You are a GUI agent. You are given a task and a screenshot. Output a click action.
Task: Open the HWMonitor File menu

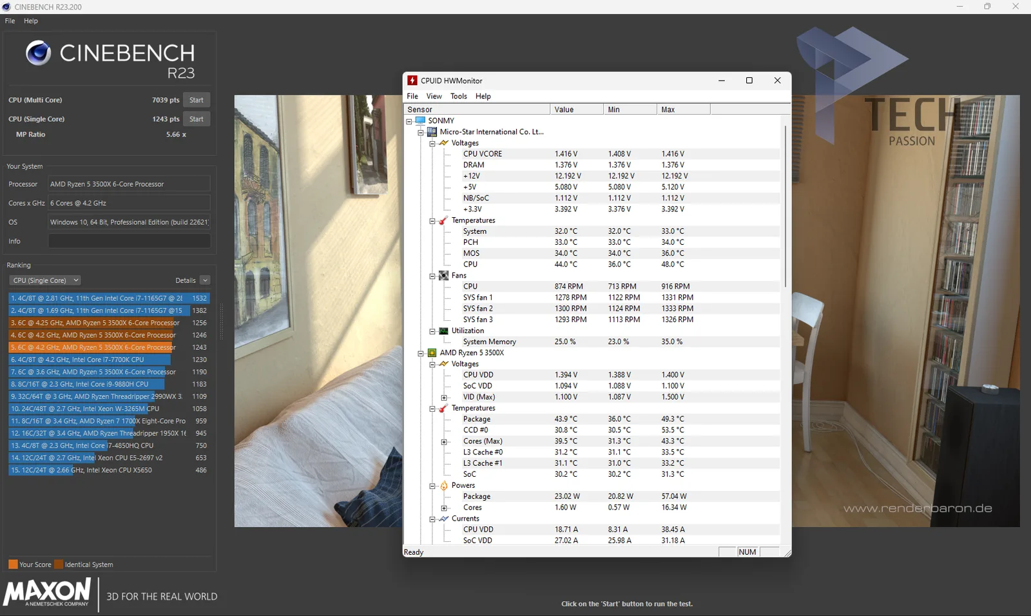tap(412, 96)
